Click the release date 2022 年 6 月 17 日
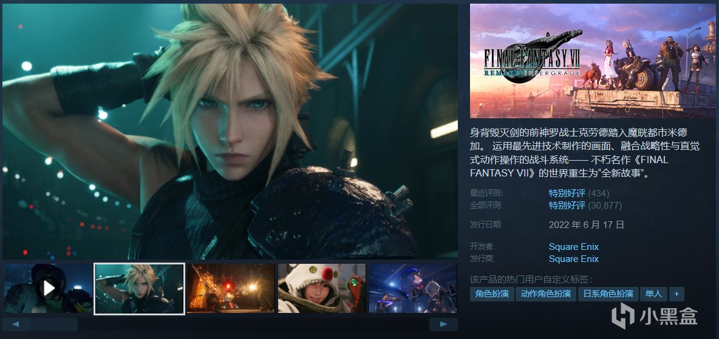Screen dimensions: 719x339 (587, 225)
